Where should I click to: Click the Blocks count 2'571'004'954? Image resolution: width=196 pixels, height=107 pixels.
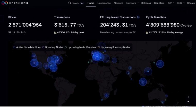point(25,25)
